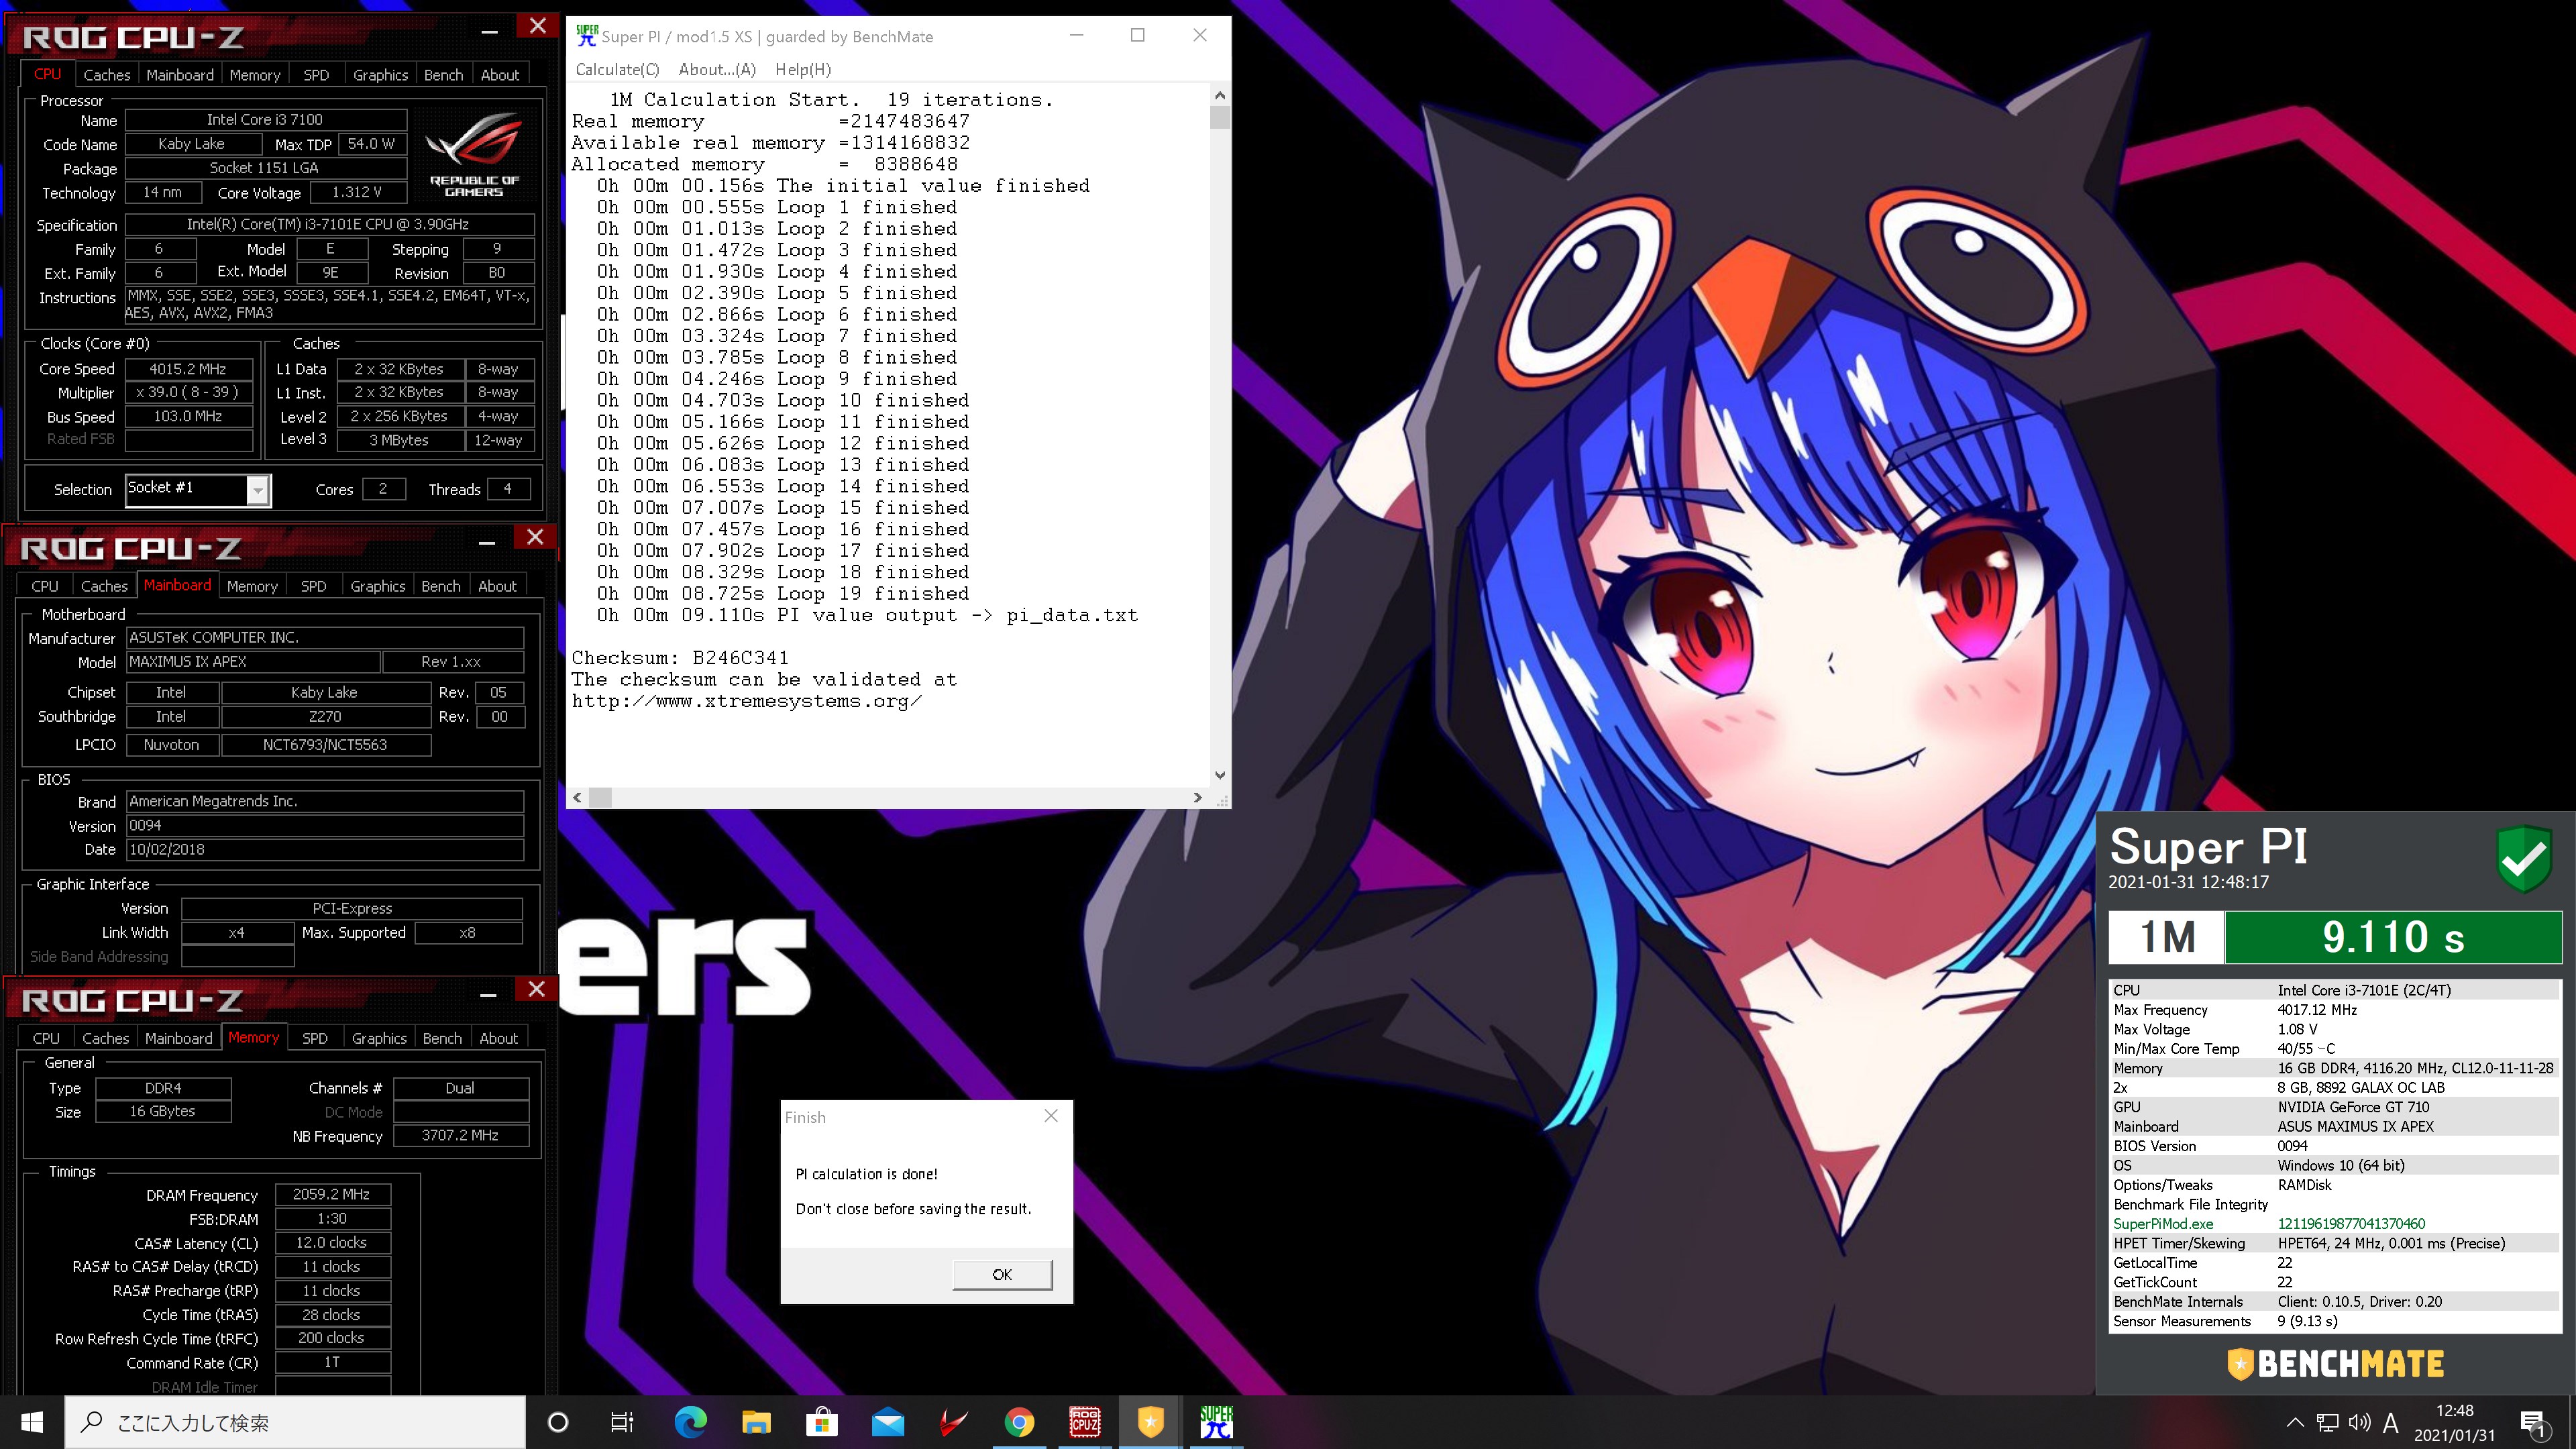2576x1449 pixels.
Task: Open the Mail app from taskbar
Action: point(888,1422)
